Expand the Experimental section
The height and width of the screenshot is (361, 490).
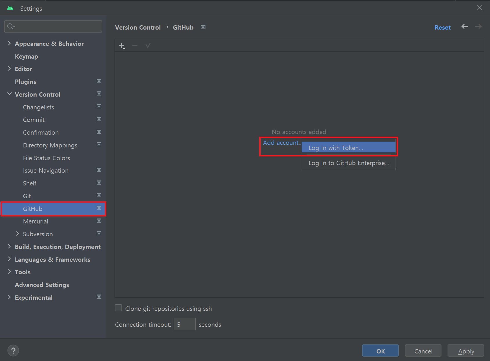click(9, 297)
